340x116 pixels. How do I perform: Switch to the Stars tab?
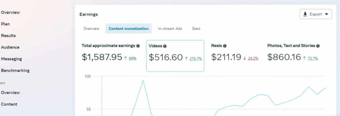(196, 28)
